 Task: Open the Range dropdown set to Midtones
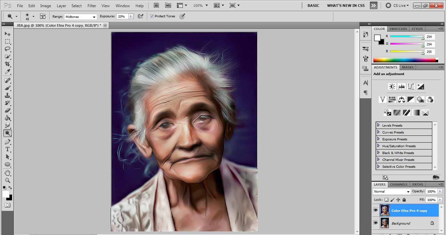point(80,17)
